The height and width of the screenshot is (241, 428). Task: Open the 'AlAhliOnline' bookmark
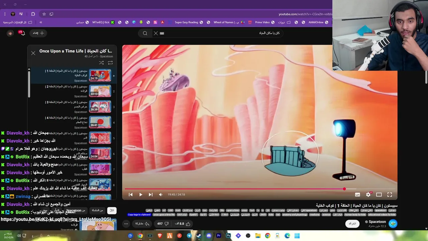point(318,22)
